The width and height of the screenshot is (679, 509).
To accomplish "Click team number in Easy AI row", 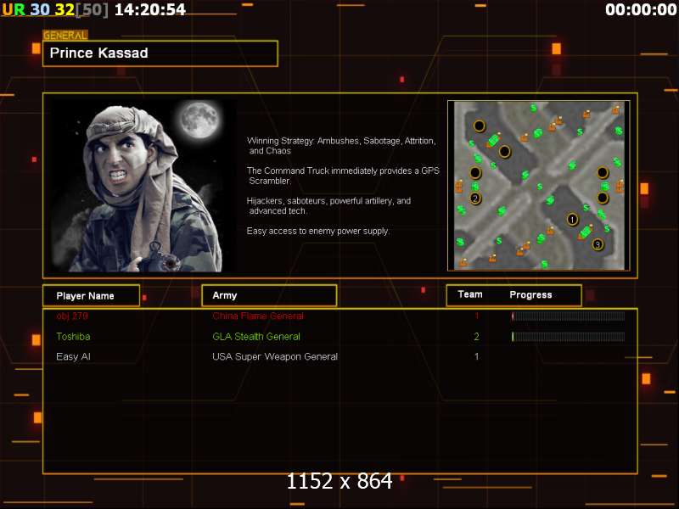I will [477, 356].
